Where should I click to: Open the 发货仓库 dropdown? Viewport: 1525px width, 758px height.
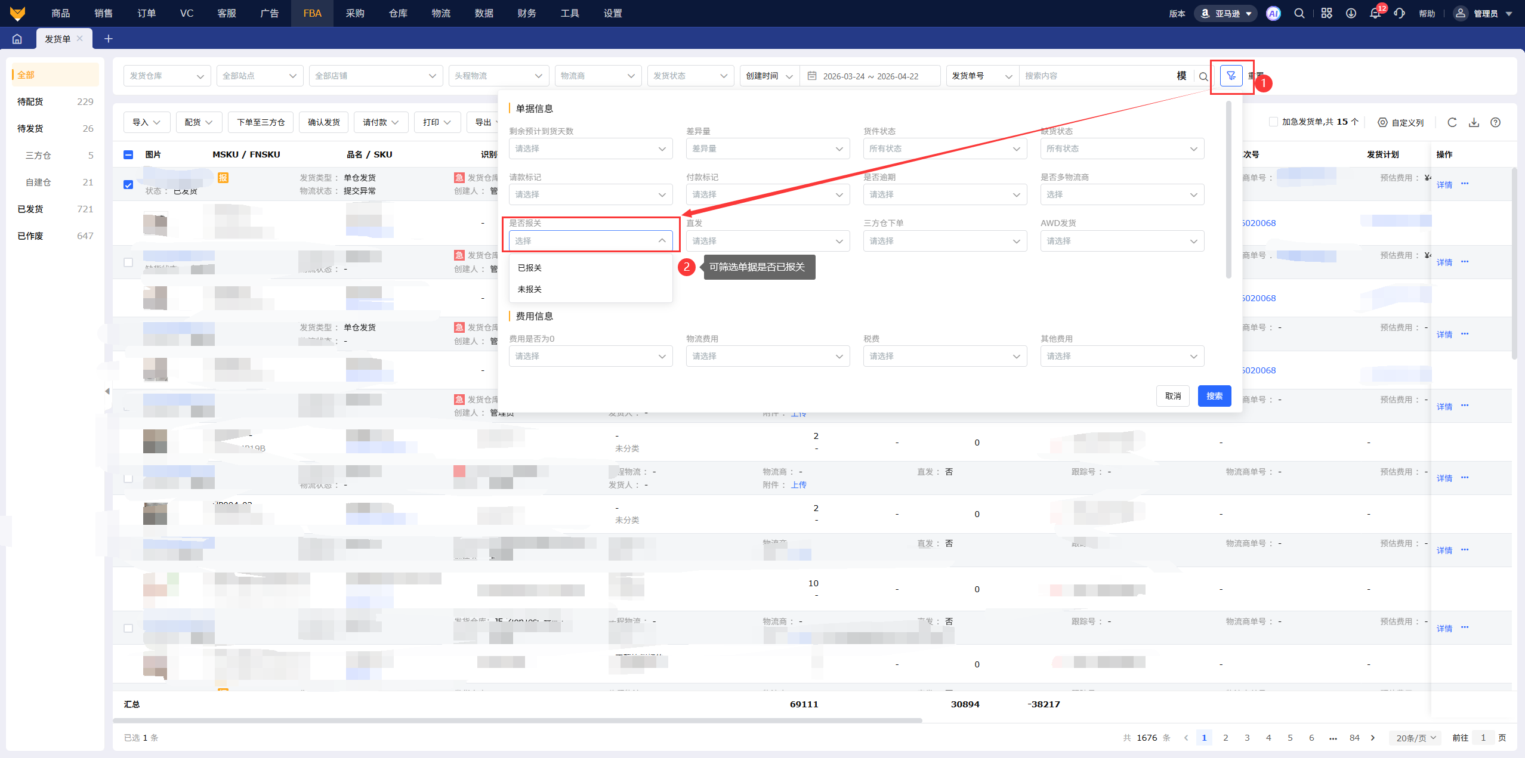[167, 76]
